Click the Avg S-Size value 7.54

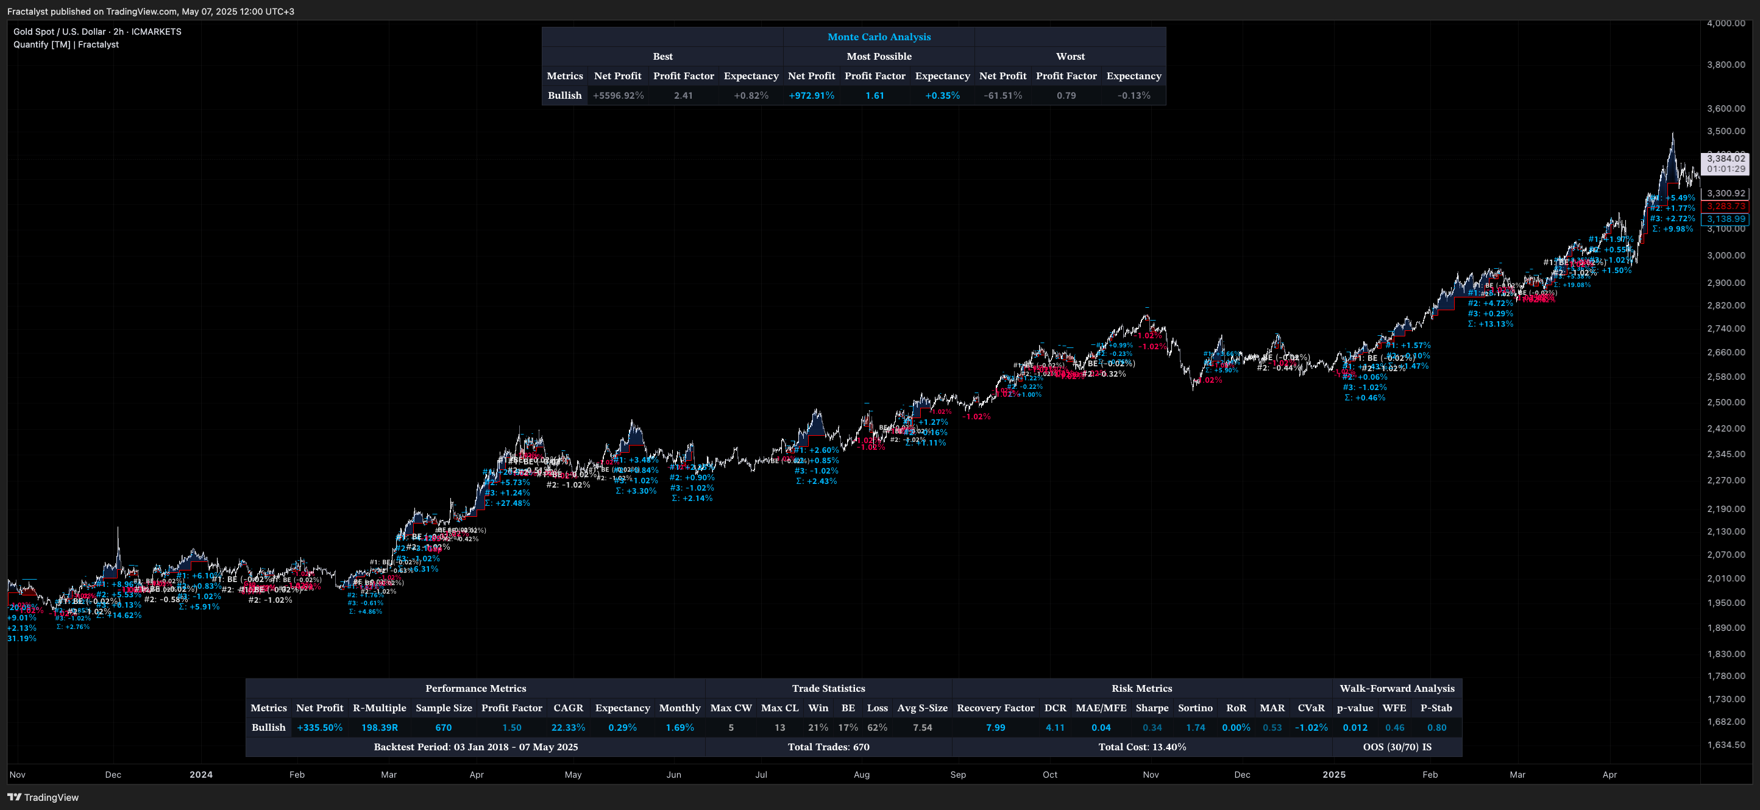(x=923, y=727)
